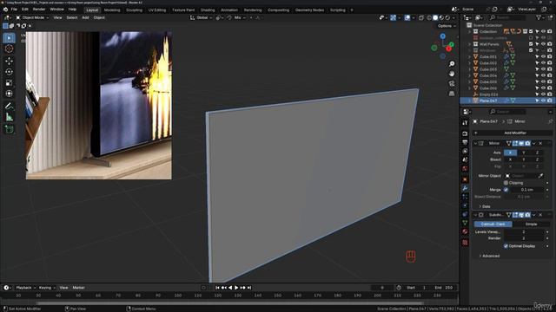Open the Object properties tab icon
Viewport: 556px width, 312px height.
coord(465,179)
